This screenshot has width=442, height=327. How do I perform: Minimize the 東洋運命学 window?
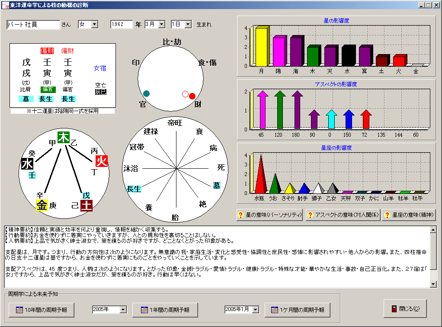point(421,5)
